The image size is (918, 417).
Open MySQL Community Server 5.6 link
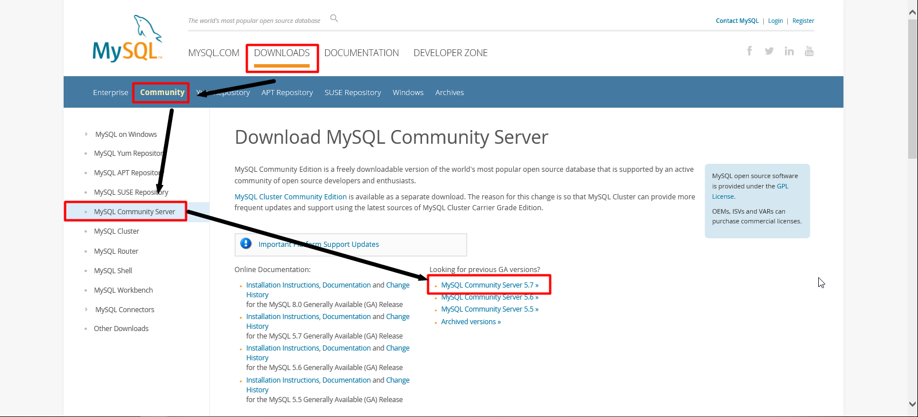pyautogui.click(x=490, y=297)
